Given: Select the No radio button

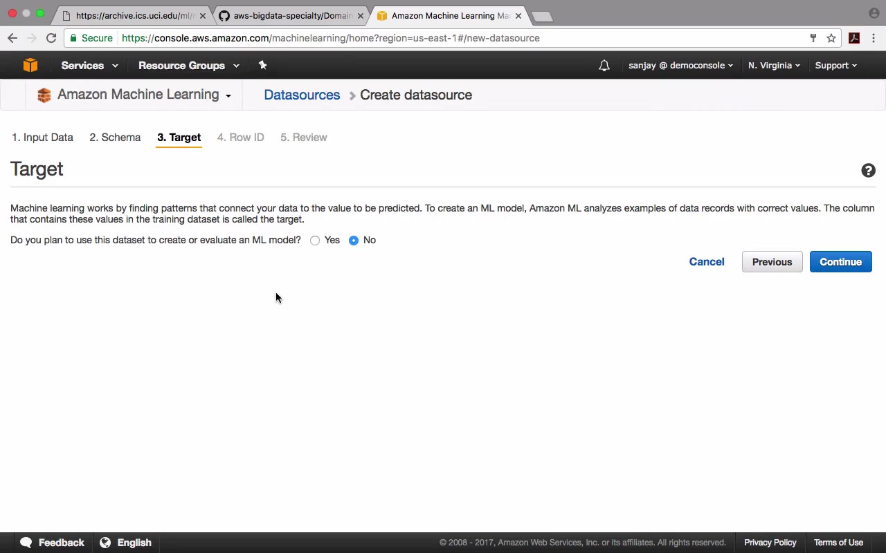Looking at the screenshot, I should (354, 241).
